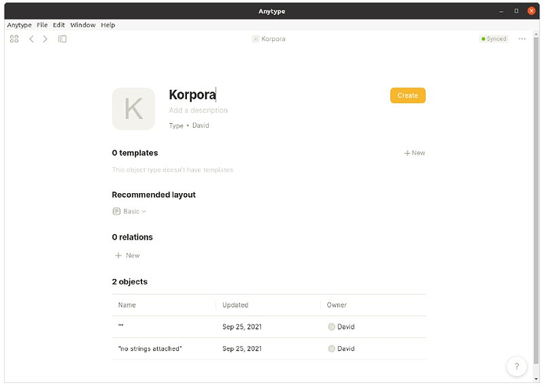Open the Basic layout dropdown

pyautogui.click(x=129, y=211)
